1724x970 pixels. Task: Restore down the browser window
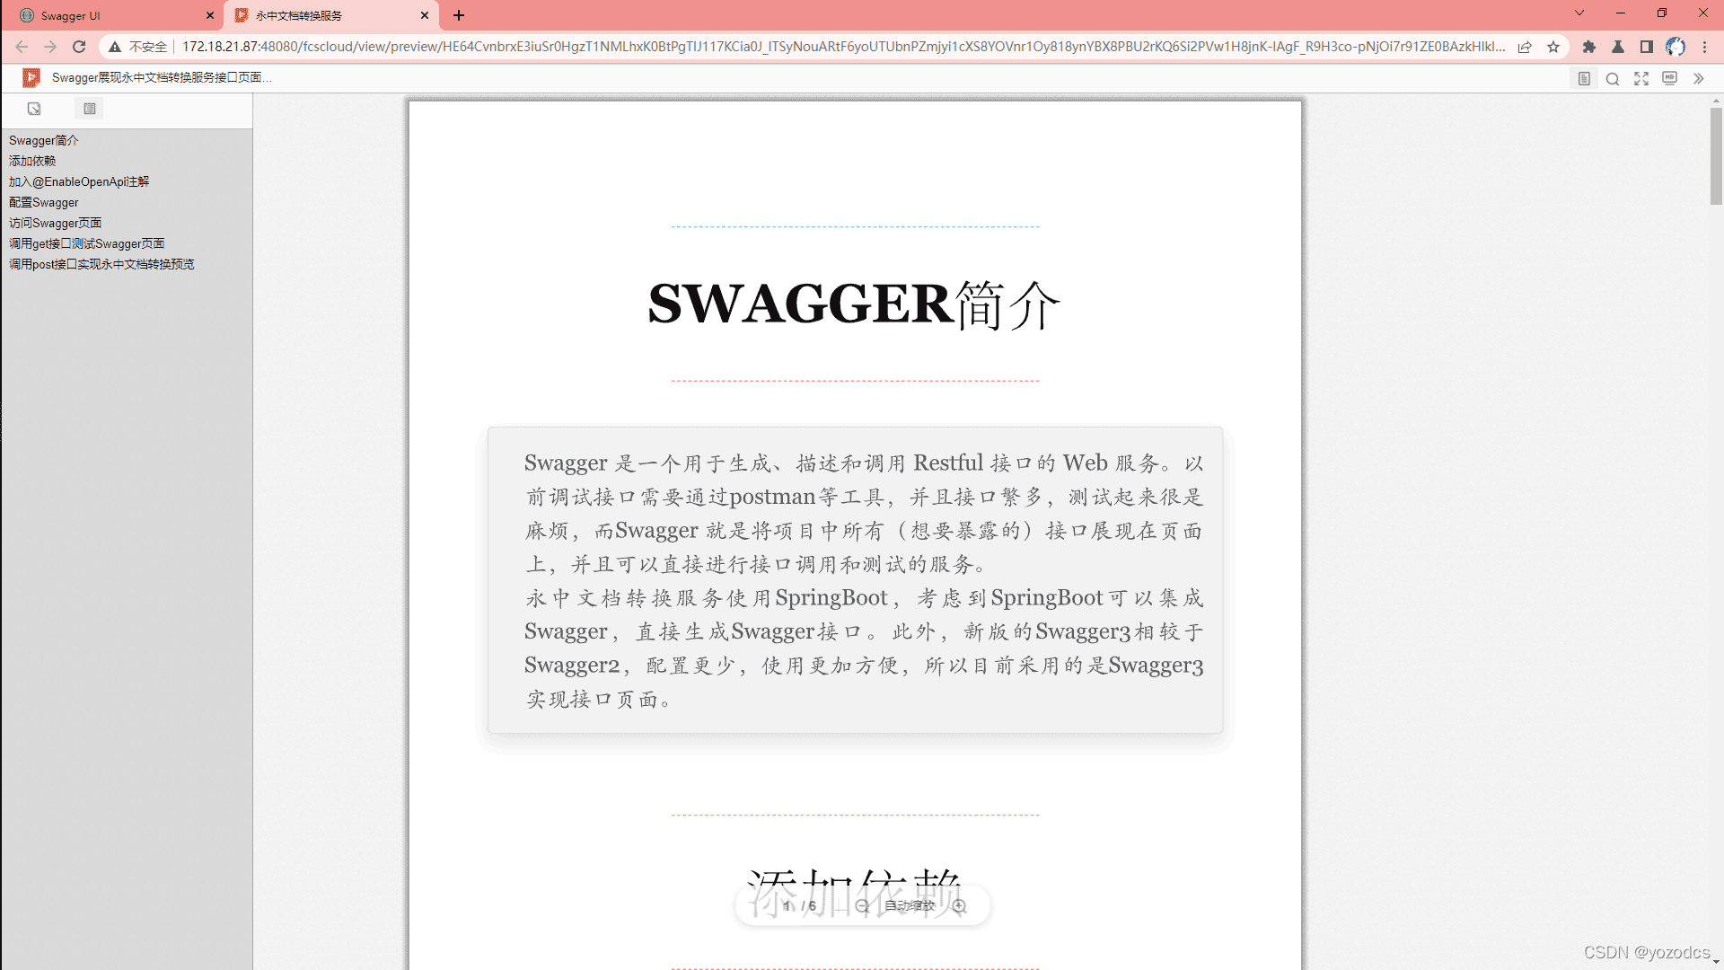tap(1662, 13)
